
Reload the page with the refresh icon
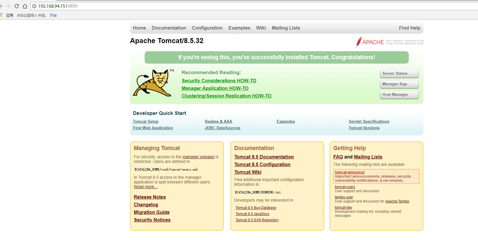coord(17,6)
